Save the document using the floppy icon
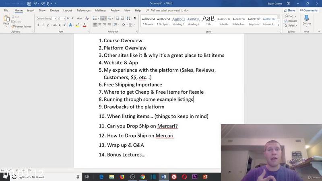The height and width of the screenshot is (181, 322). click(29, 4)
